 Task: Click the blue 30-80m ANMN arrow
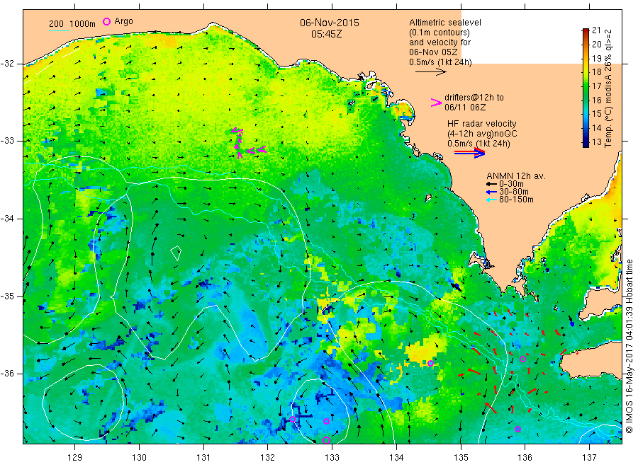[492, 192]
